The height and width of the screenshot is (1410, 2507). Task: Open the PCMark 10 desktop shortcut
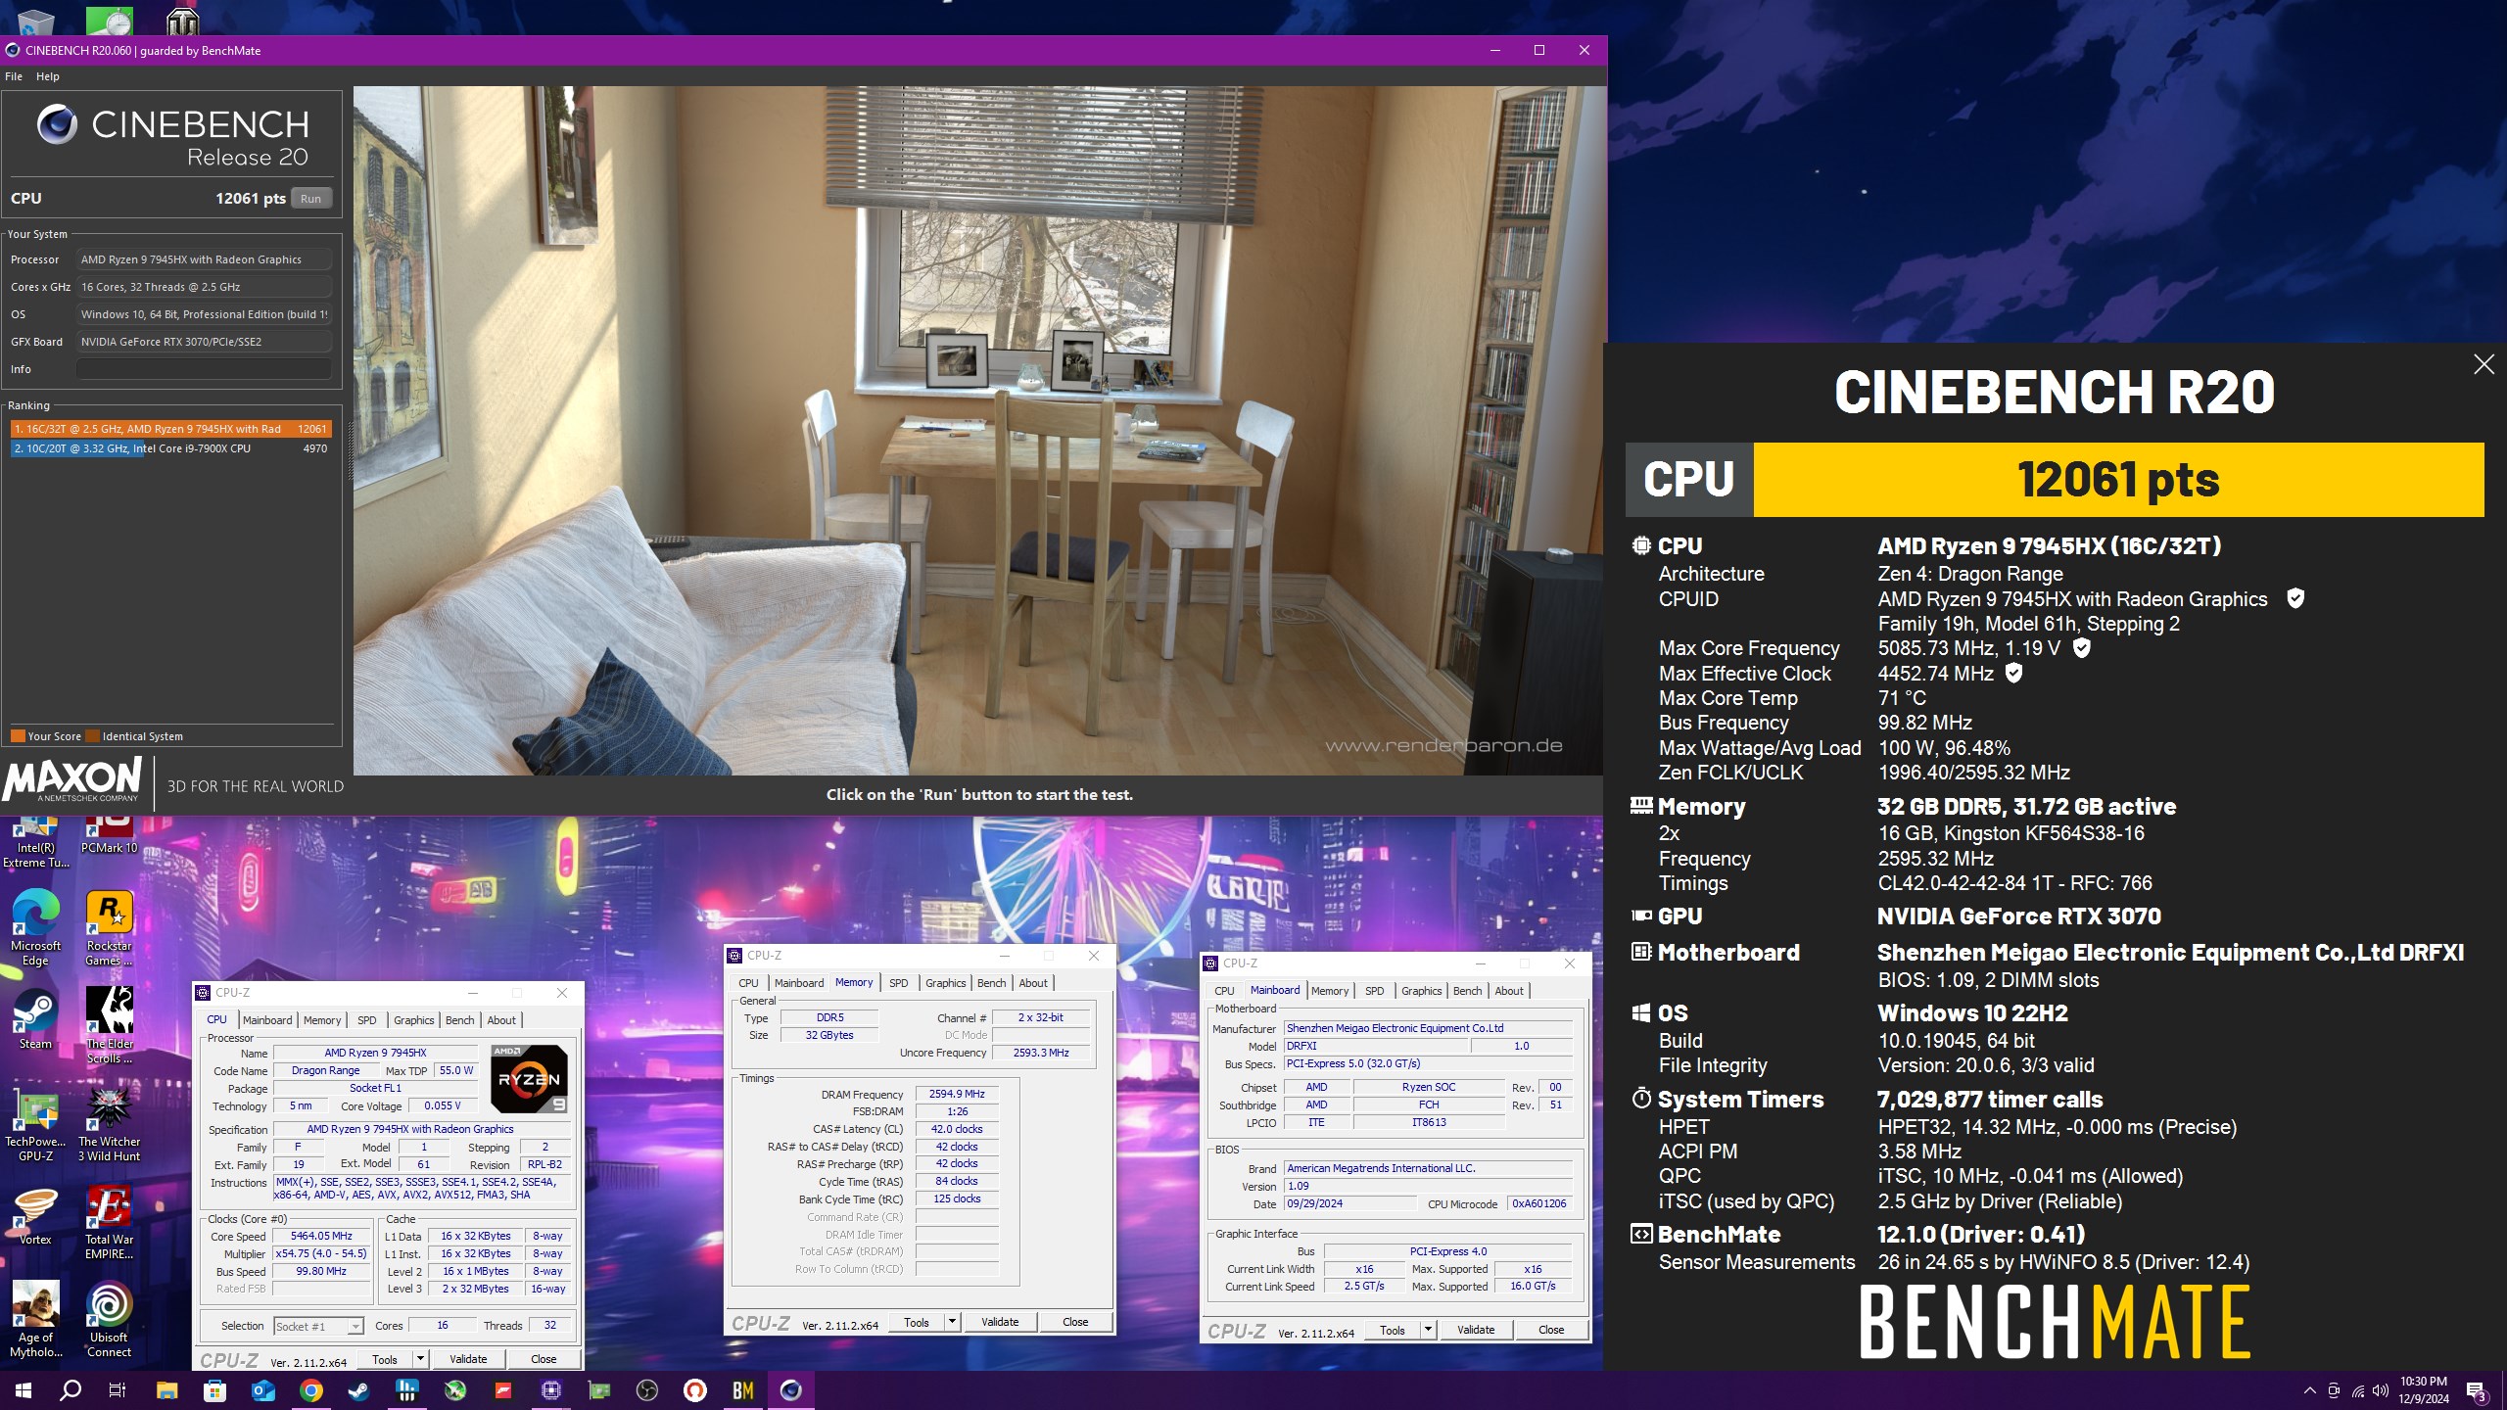tap(109, 835)
